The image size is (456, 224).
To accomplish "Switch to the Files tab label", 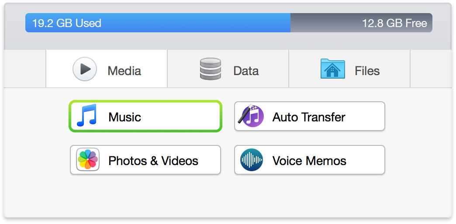I will tap(367, 71).
